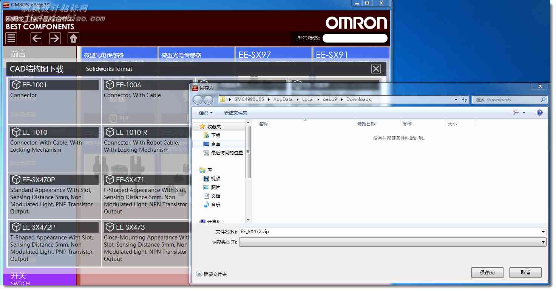Screen dimensions: 556x291
Task: Open the EE-SX97 product tile
Action: tap(273, 55)
